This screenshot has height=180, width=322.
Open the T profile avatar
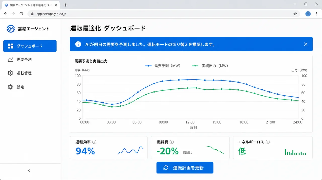point(308,14)
